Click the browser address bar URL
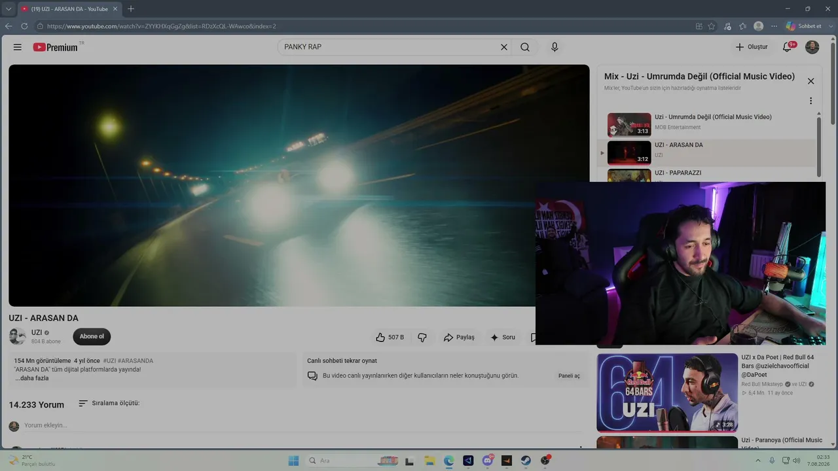Image resolution: width=838 pixels, height=471 pixels. tap(162, 26)
